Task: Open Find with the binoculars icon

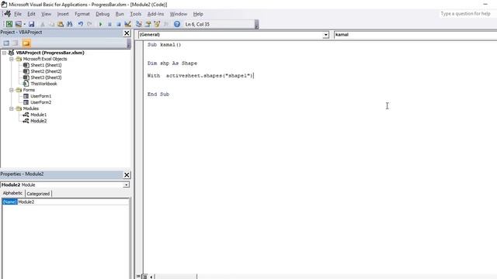Action: [x=69, y=24]
